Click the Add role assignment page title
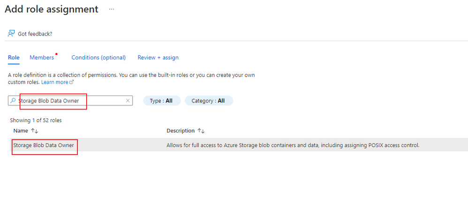The height and width of the screenshot is (204, 468). [x=52, y=9]
